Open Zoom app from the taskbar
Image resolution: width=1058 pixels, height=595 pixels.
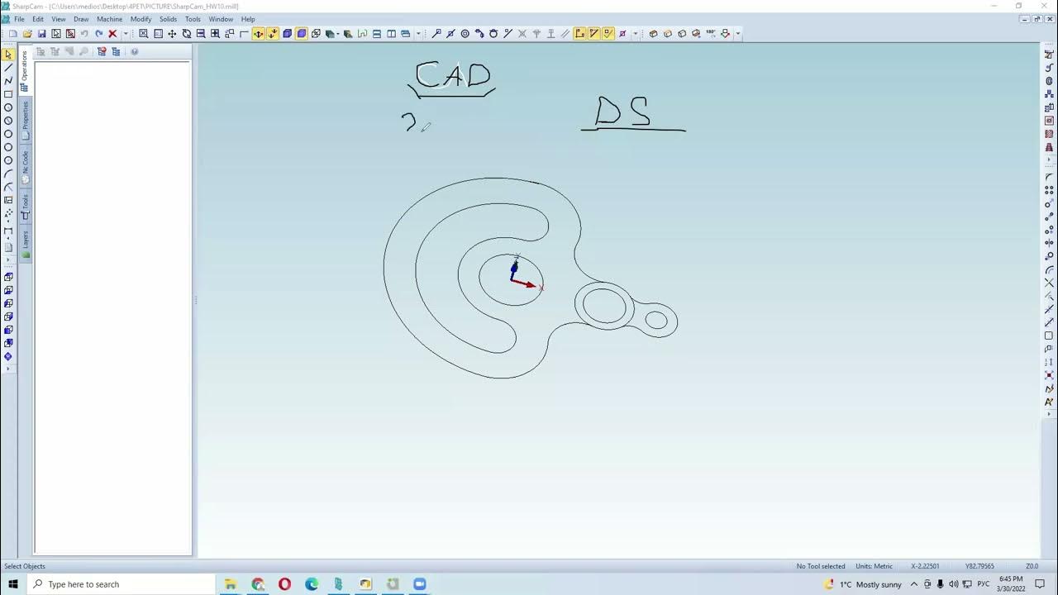(x=420, y=584)
